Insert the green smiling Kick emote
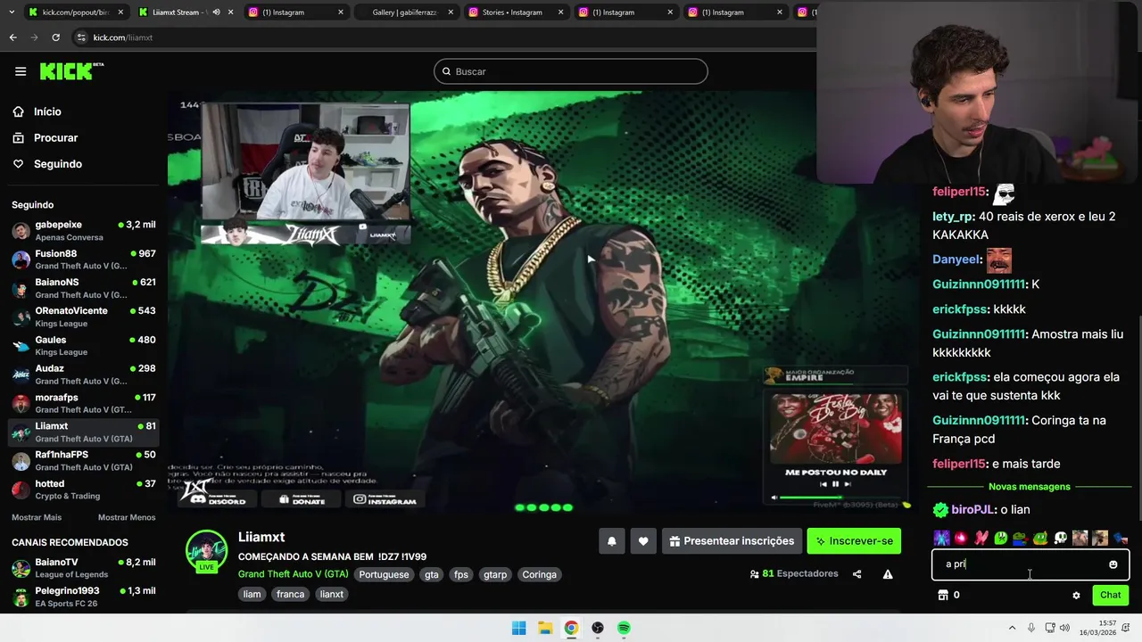Screen dimensions: 1142x642 click(x=1001, y=538)
